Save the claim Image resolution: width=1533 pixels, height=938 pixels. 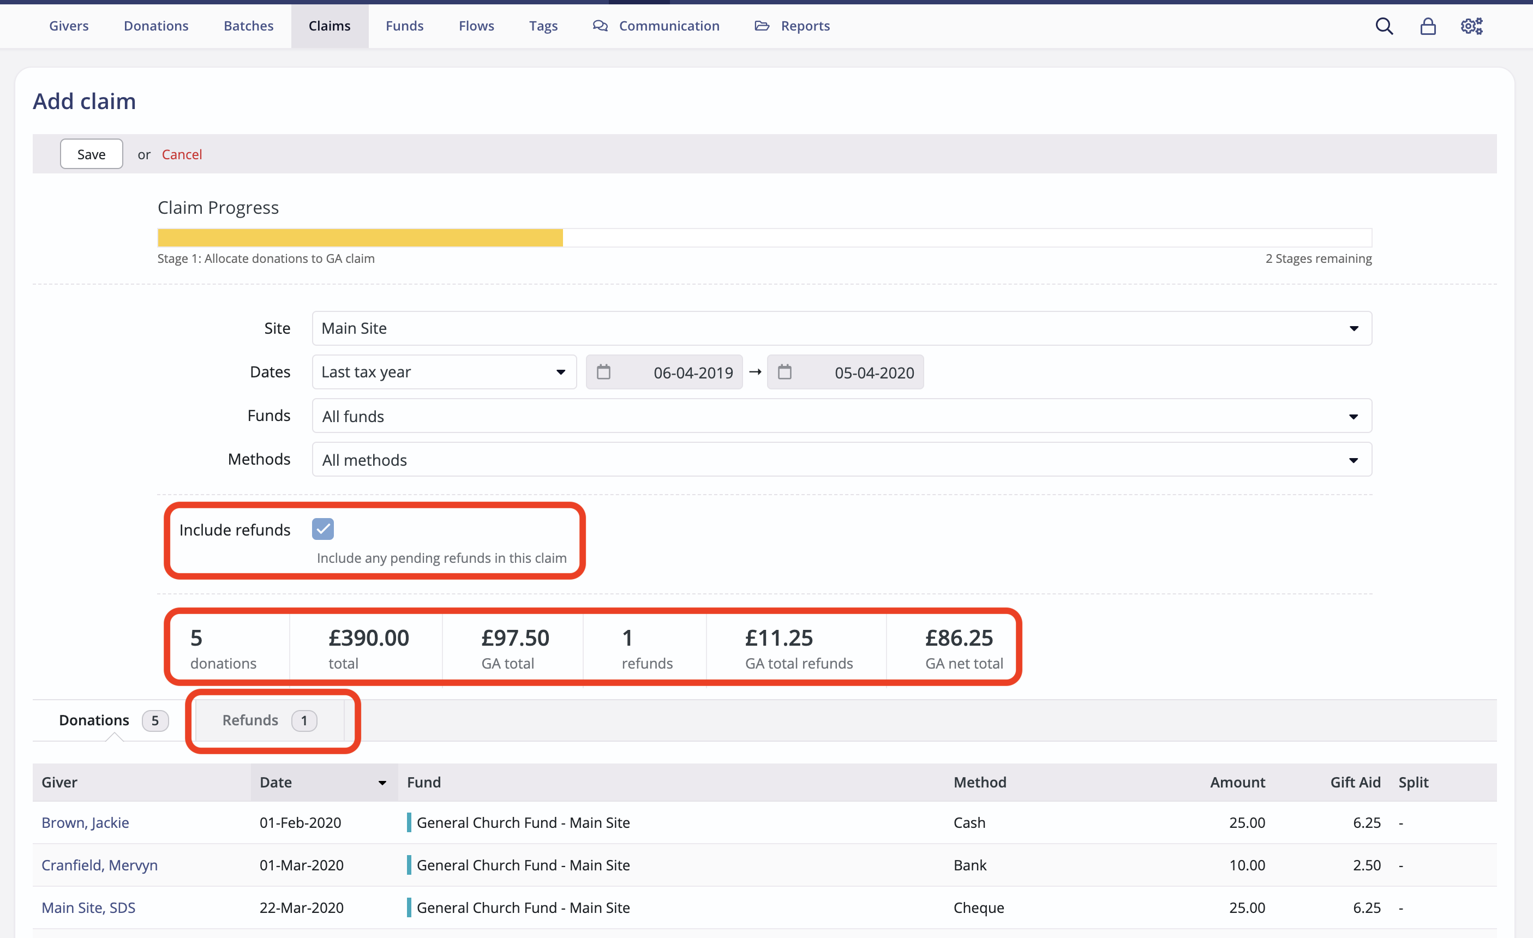(91, 154)
